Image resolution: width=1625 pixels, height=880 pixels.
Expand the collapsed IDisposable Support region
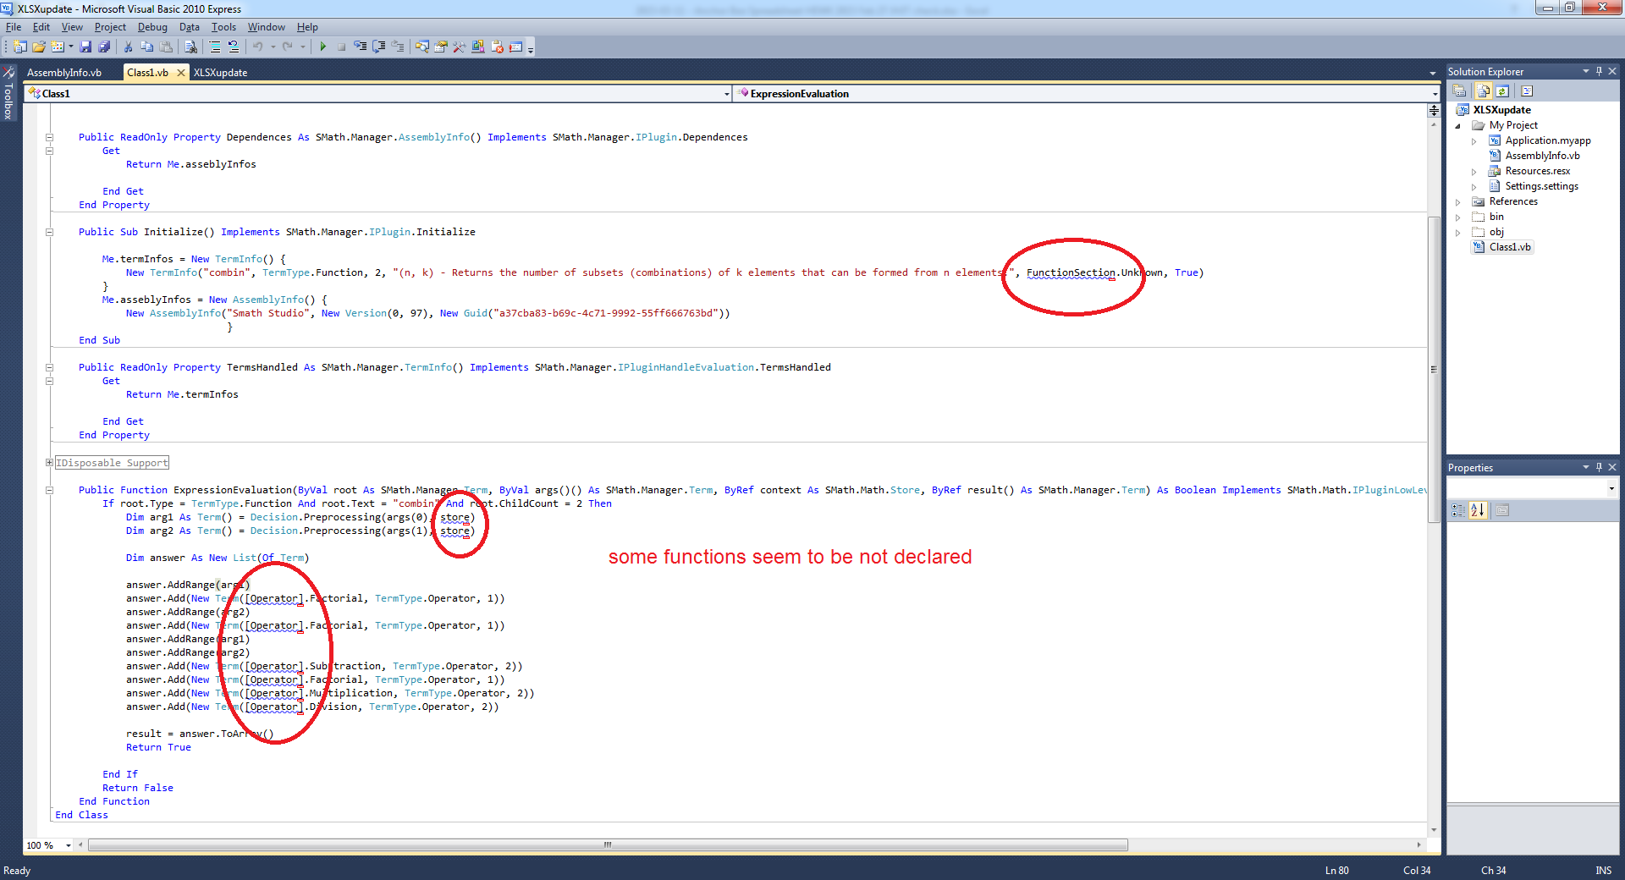[49, 463]
